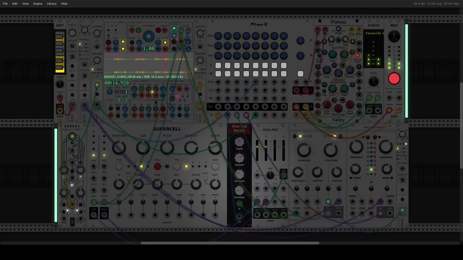Open the Library menu
This screenshot has width=463, height=260.
pos(52,4)
